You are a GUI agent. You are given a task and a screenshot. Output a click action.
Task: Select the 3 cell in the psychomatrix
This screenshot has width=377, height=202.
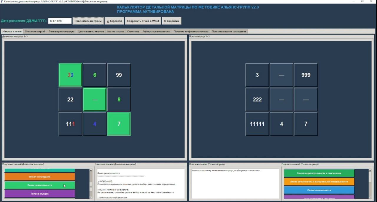(257, 75)
